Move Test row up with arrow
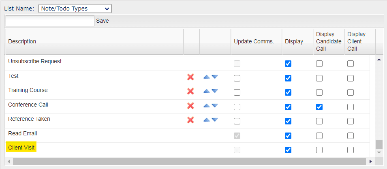Viewport: 387px width, 169px height. coord(207,77)
